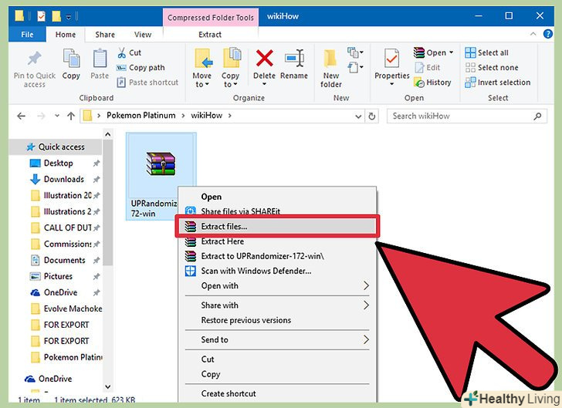This screenshot has width=562, height=408.
Task: Click the Properties checkmark icon
Action: (x=391, y=59)
